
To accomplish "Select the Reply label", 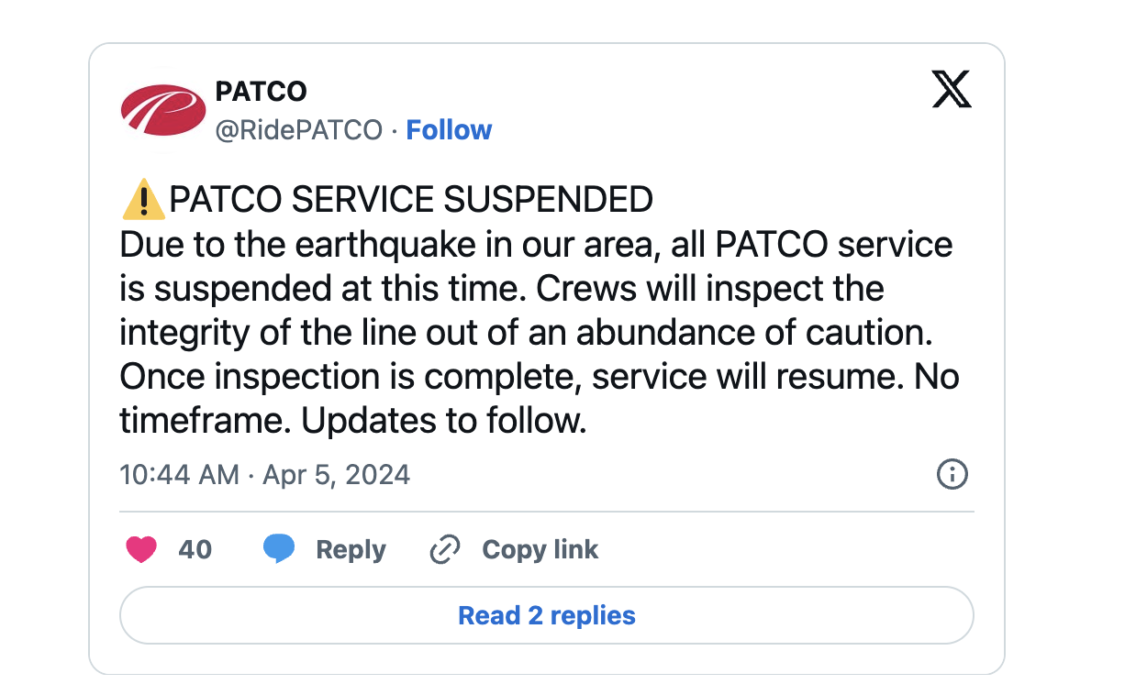I will coord(351,550).
